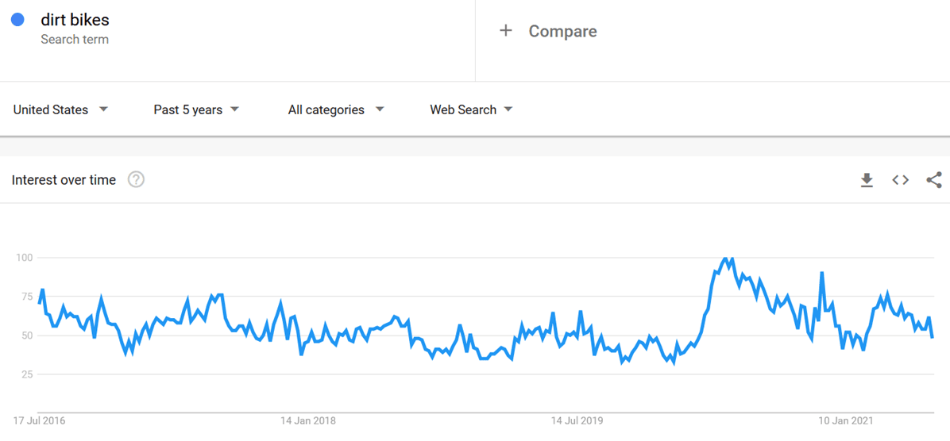Image resolution: width=950 pixels, height=441 pixels.
Task: Click the 2020 peak at 100
Action: point(725,259)
